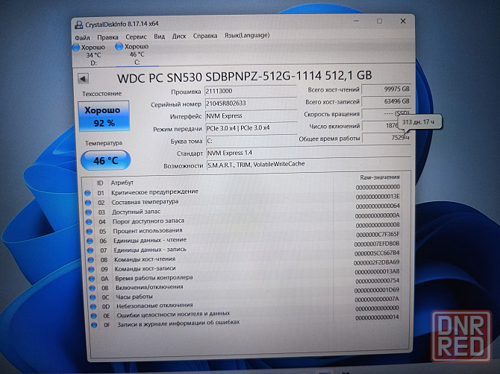Click raw value 0000000C7F365F
The height and width of the screenshot is (374, 500).
point(378,234)
